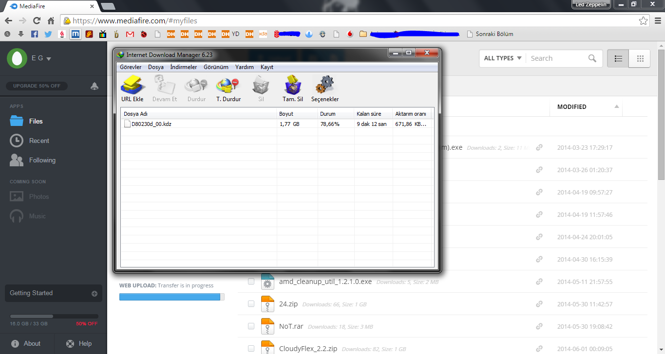
Task: Click the browser reload icon
Action: tap(37, 21)
